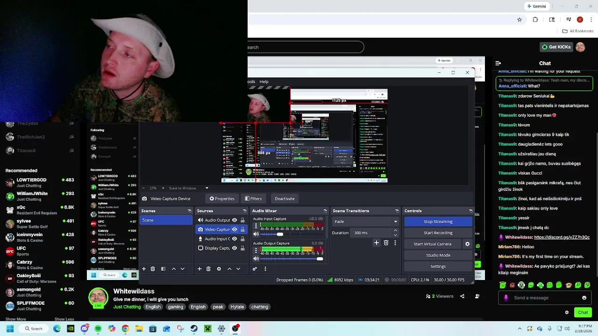Click the share icon next to Viewers
Image resolution: width=598 pixels, height=336 pixels.
pos(462,296)
